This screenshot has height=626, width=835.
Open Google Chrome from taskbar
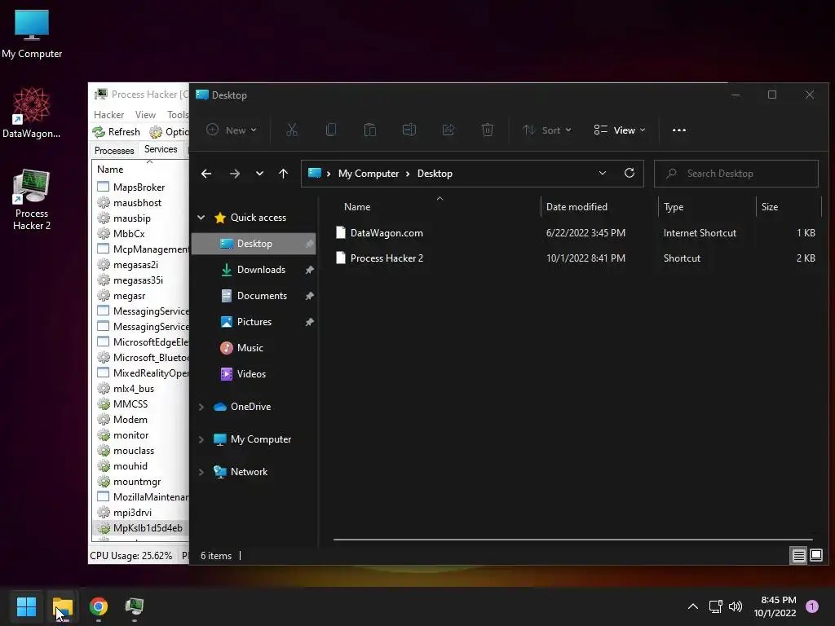99,606
